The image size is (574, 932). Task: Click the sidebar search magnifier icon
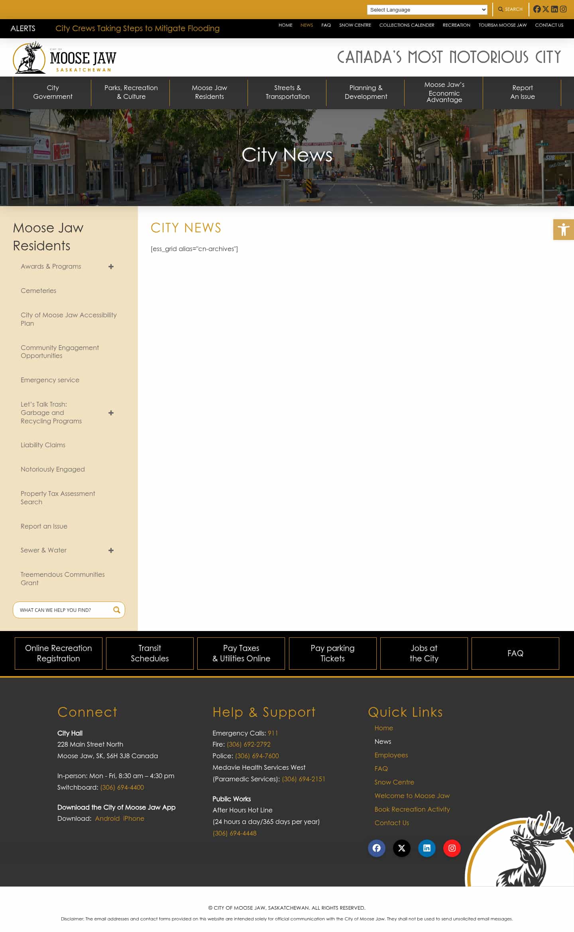pyautogui.click(x=117, y=610)
